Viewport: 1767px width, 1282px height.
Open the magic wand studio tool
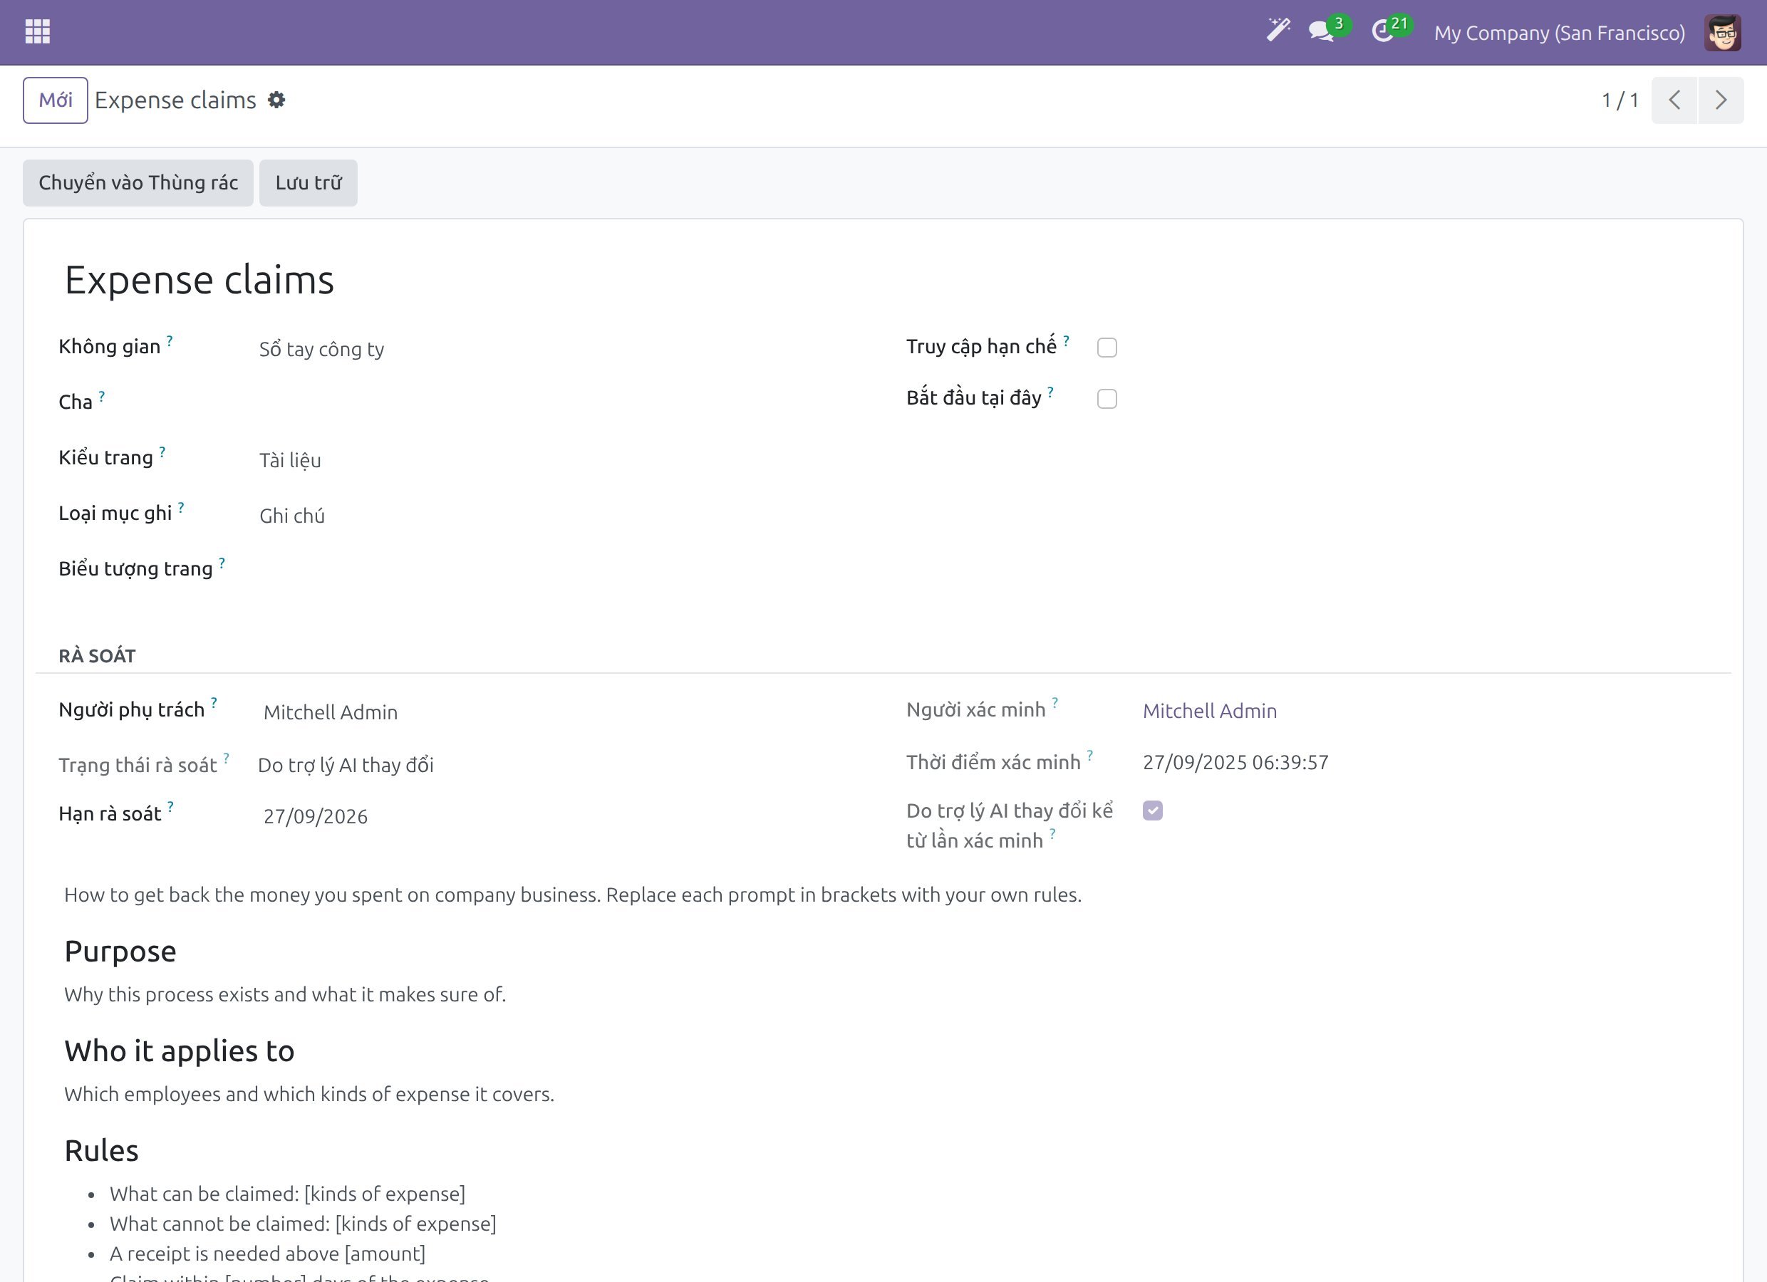tap(1278, 31)
